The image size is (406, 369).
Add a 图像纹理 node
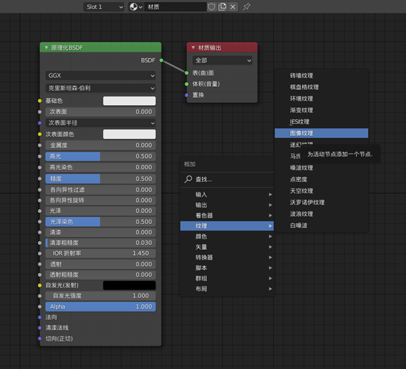[x=321, y=133]
